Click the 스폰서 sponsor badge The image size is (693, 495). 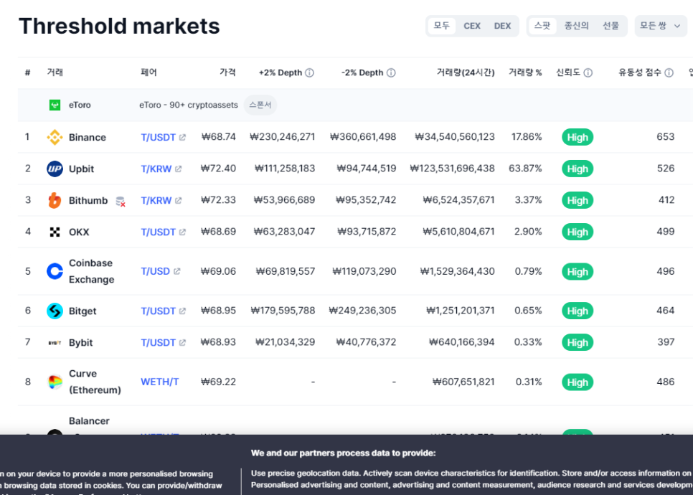[260, 105]
